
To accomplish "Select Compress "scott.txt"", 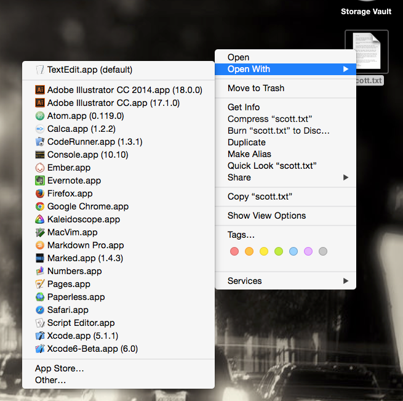I will 285,119.
